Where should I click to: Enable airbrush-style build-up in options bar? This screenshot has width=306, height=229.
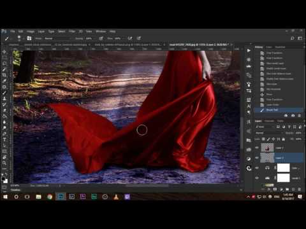pos(129,38)
